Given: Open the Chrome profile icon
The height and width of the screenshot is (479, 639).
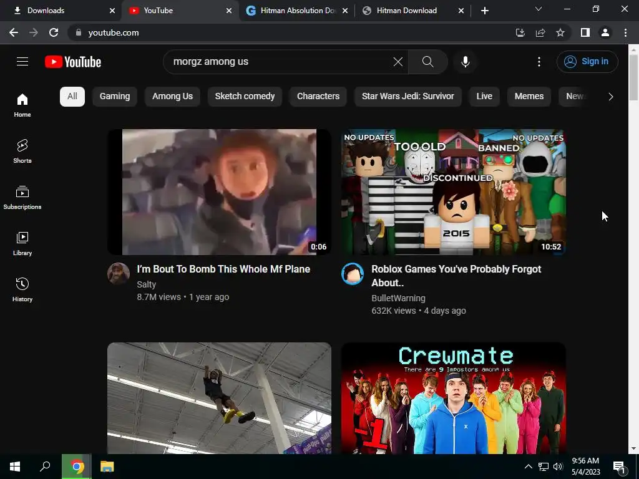Looking at the screenshot, I should click(605, 32).
